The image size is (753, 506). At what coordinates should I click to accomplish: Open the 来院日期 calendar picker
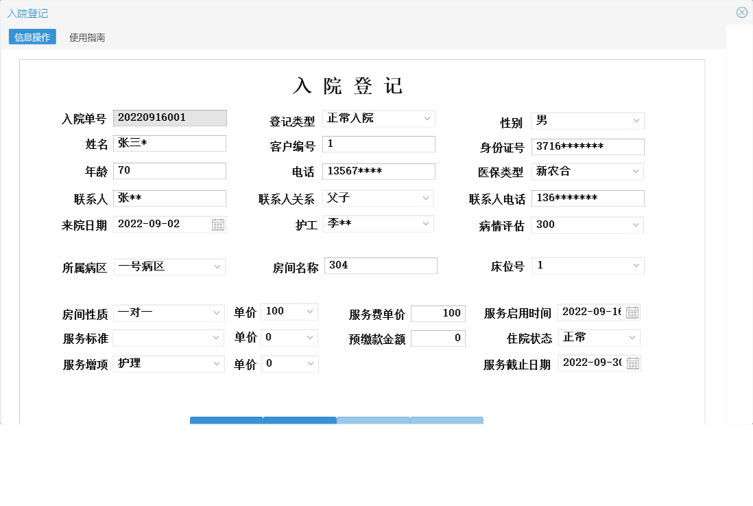pos(219,224)
